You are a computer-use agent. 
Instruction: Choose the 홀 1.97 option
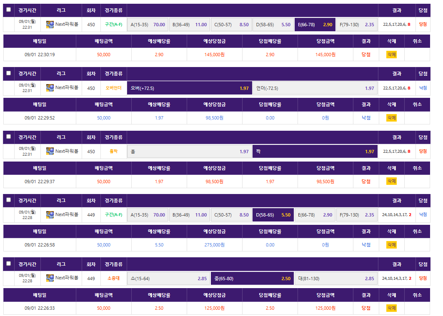pos(190,152)
